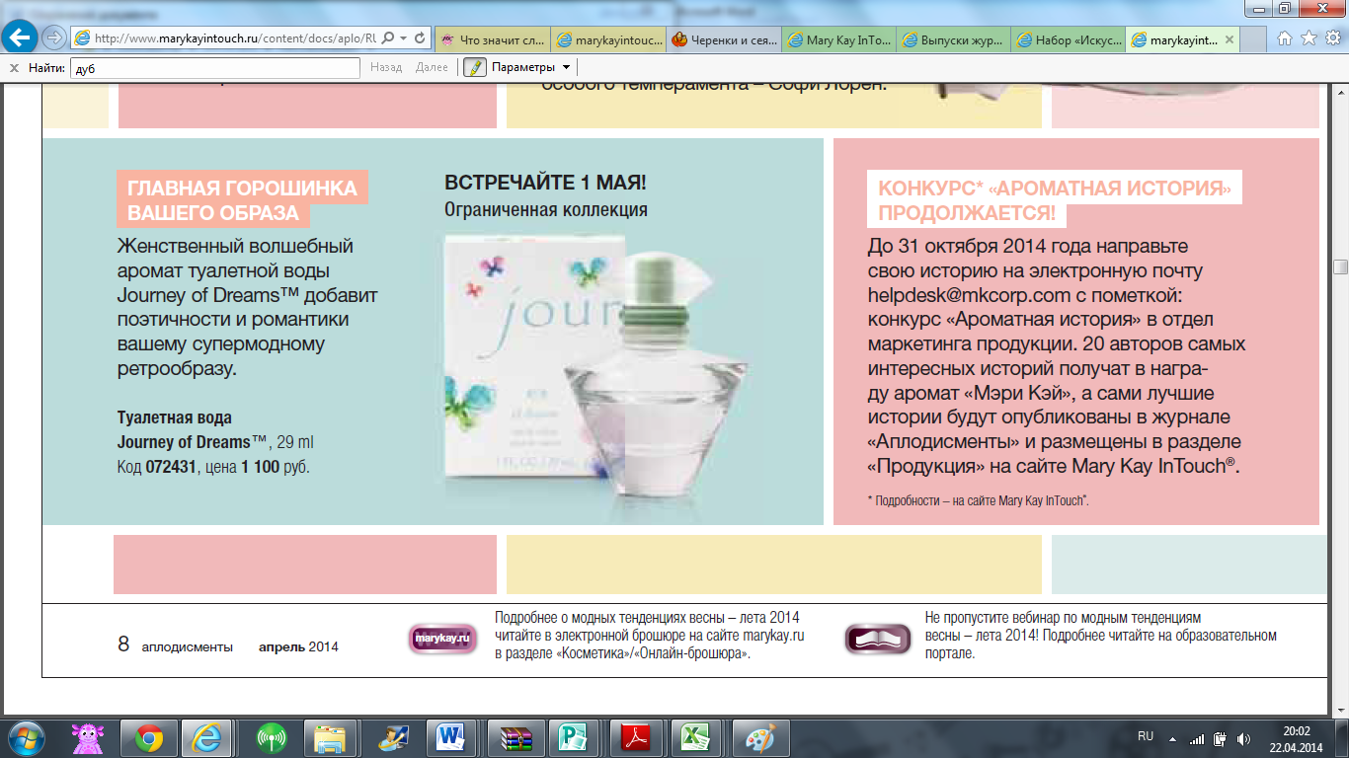Open Adobe Reader from the taskbar

click(635, 737)
